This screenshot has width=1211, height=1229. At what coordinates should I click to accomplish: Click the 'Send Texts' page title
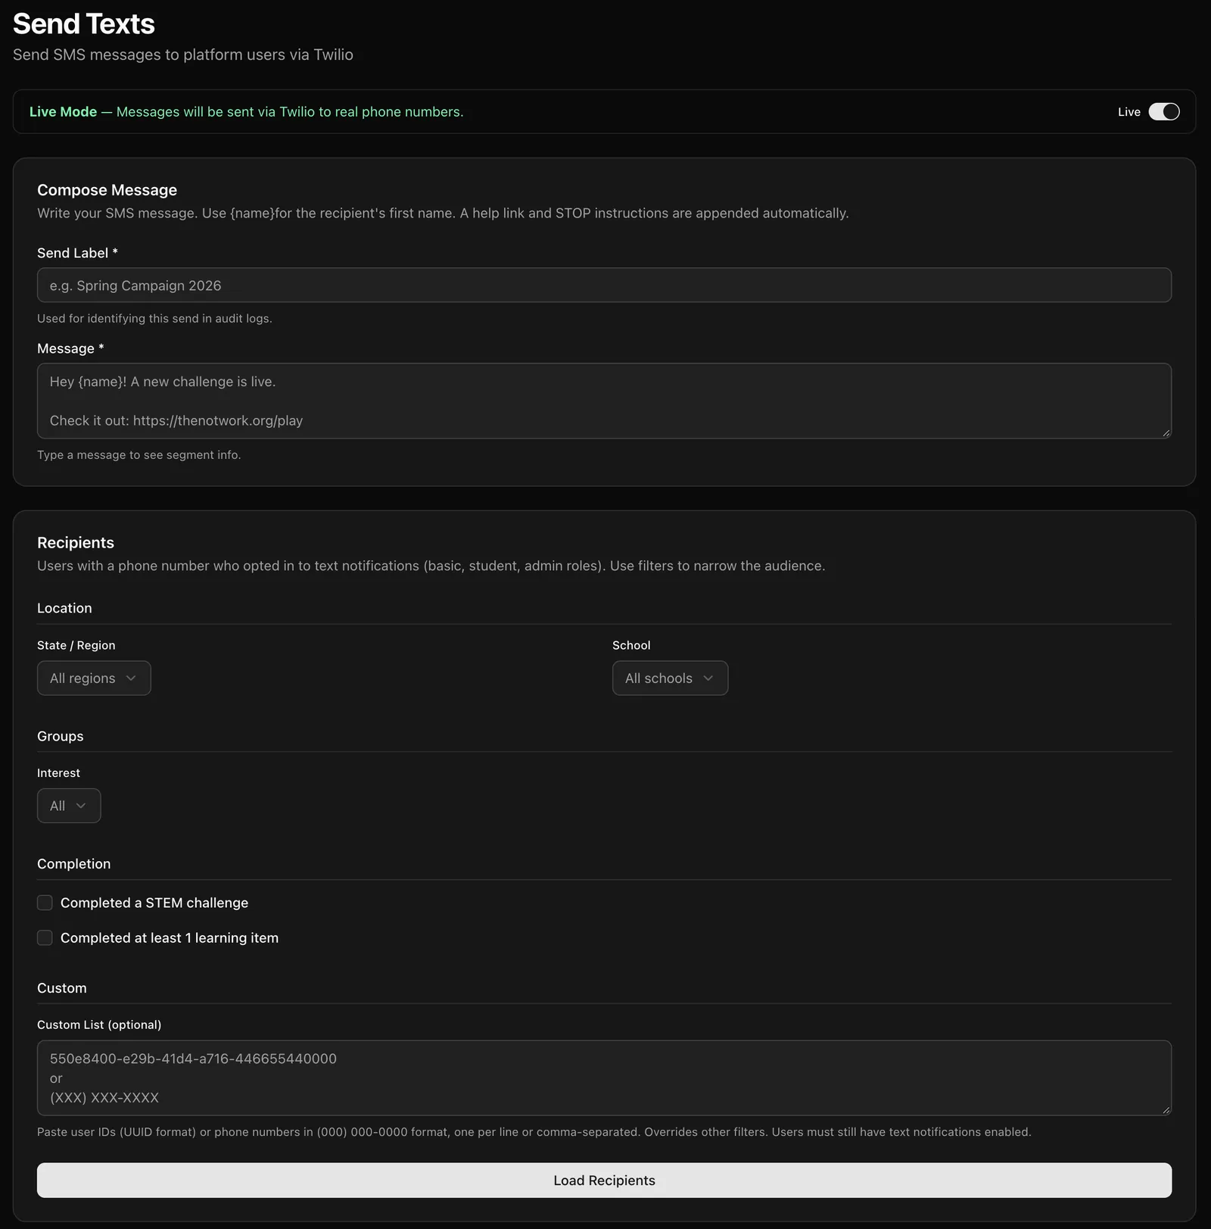tap(84, 24)
